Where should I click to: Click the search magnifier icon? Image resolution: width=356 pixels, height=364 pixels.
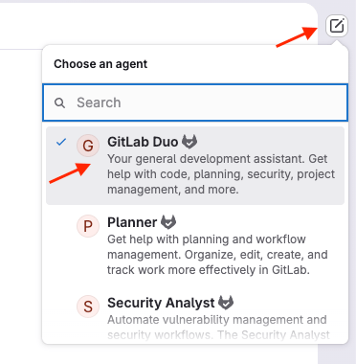click(x=59, y=102)
